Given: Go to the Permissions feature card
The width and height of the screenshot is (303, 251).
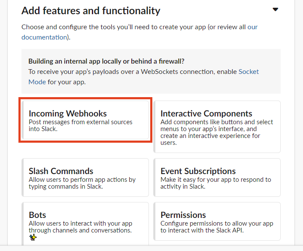Looking at the screenshot, I should [x=217, y=221].
